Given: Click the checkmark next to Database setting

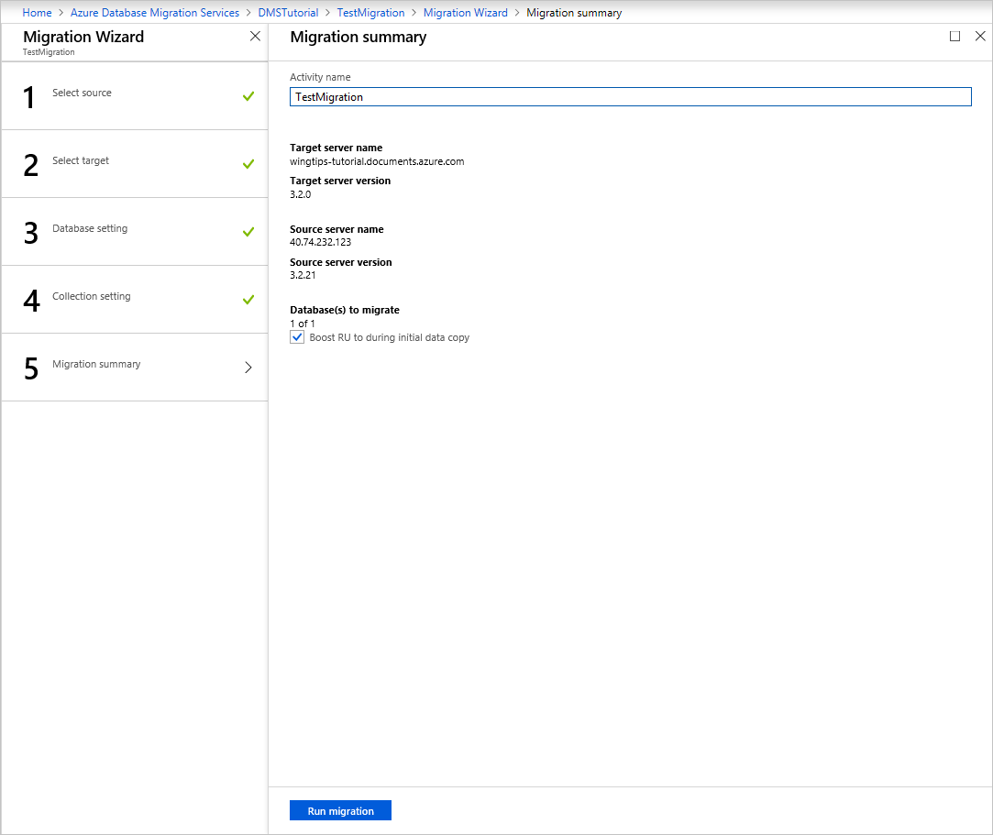Looking at the screenshot, I should 248,232.
